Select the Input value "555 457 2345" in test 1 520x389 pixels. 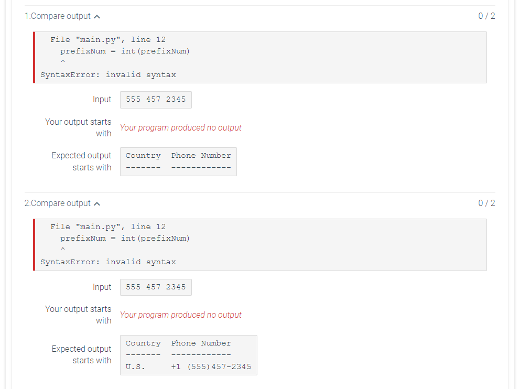pos(156,100)
